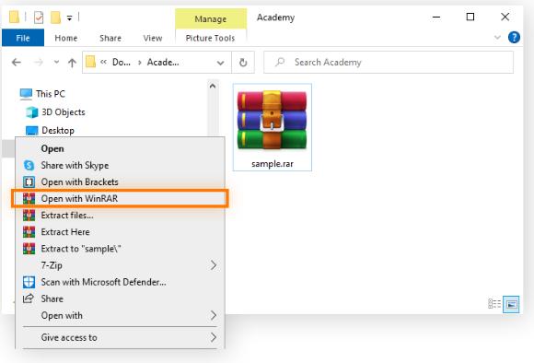Choose Extract files... option
This screenshot has width=534, height=363.
click(x=120, y=215)
